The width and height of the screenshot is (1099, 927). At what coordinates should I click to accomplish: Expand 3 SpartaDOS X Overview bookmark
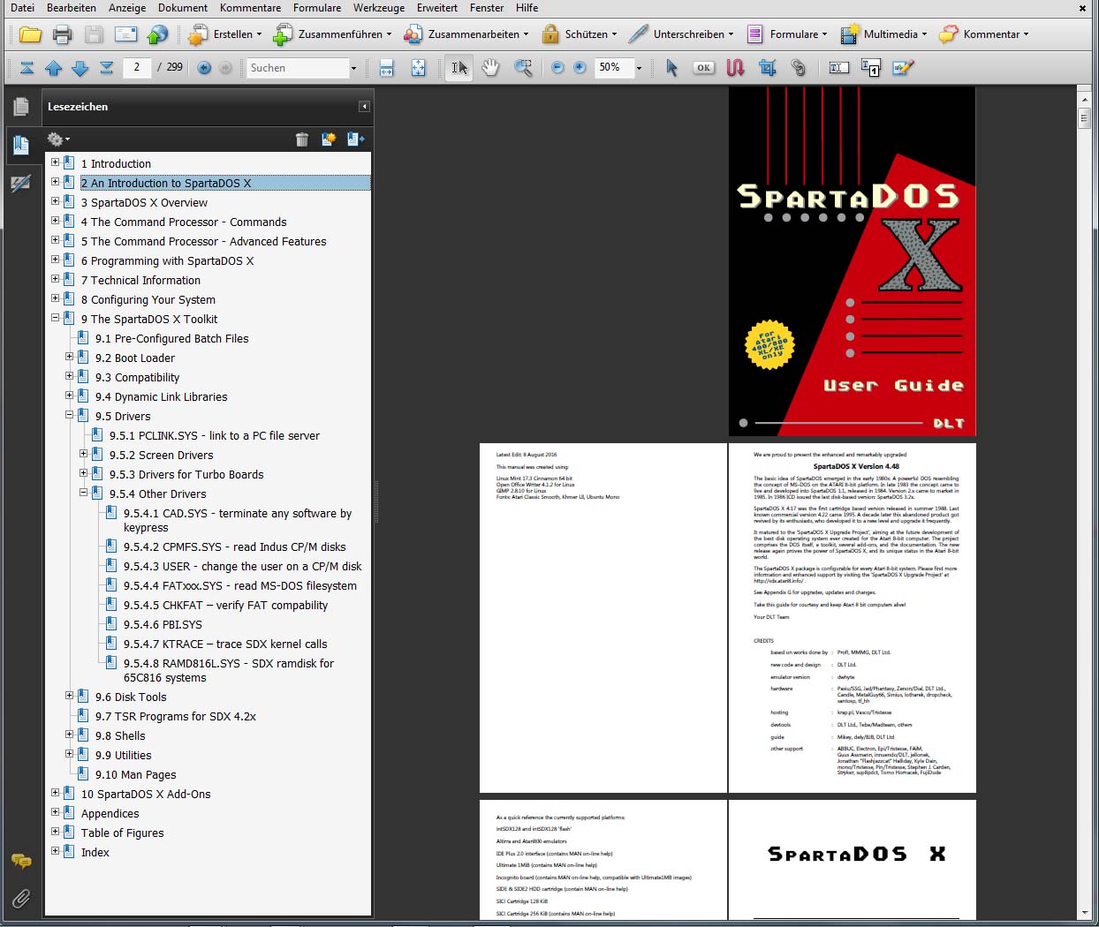point(55,201)
